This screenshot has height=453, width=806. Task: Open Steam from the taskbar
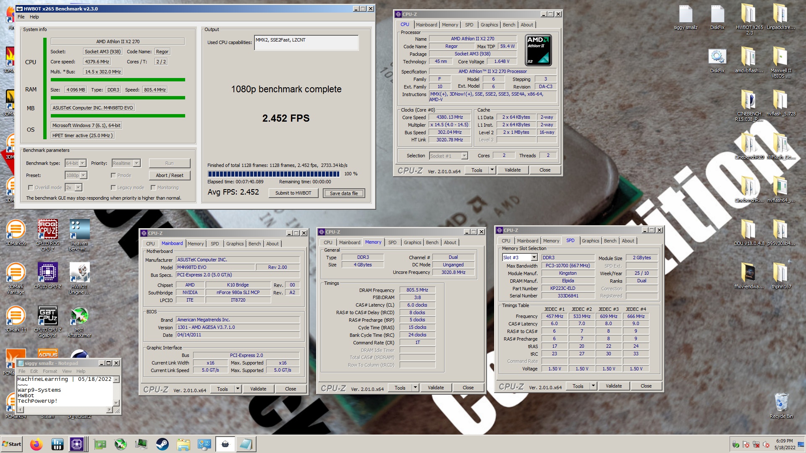pyautogui.click(x=162, y=444)
